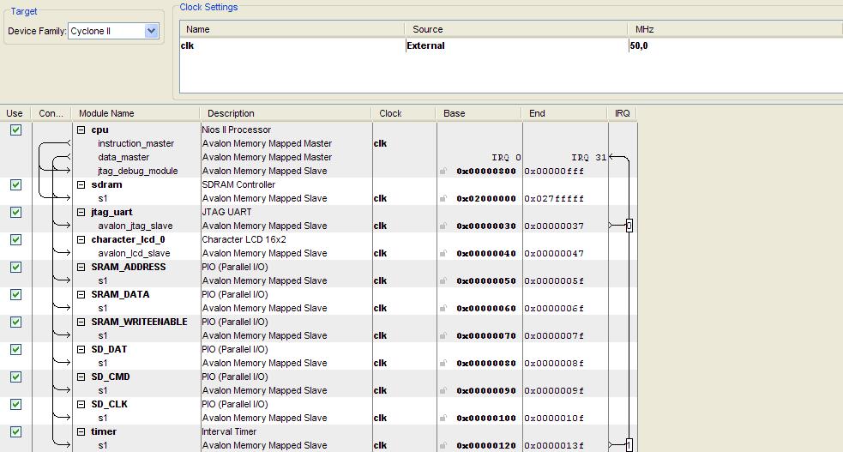This screenshot has height=452, width=843.
Task: Select the data_master row
Action: [x=123, y=157]
